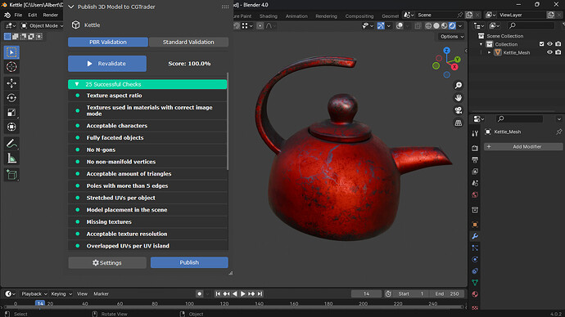Select the Annotate tool

tap(11, 144)
